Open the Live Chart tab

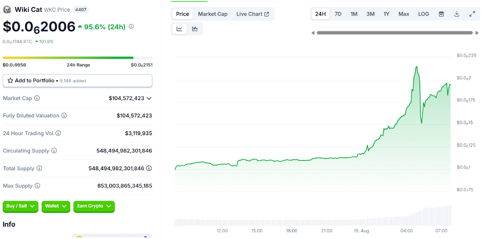(x=252, y=14)
